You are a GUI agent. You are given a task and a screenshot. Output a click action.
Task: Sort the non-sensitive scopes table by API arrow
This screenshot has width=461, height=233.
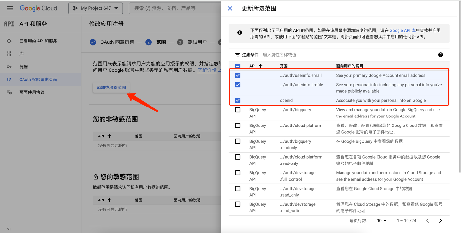coord(109,136)
